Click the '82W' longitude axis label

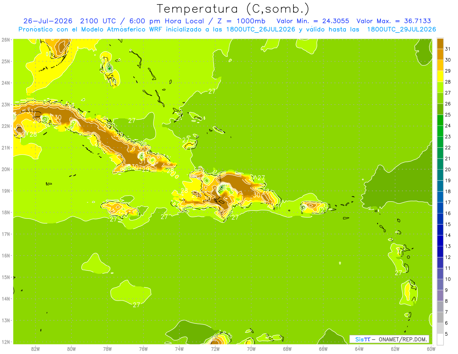[x=35, y=349]
